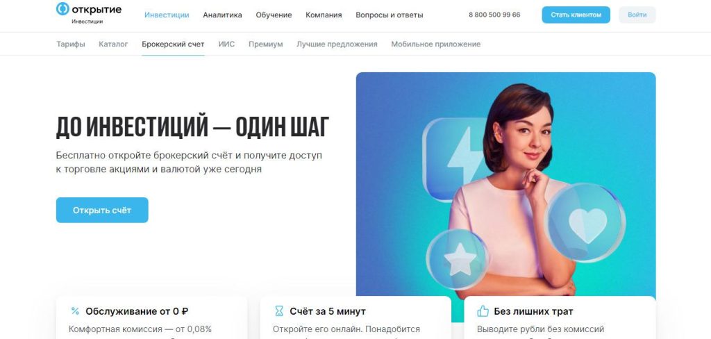Open the Аналитика menu item
Screen dimensions: 711x339
222,15
